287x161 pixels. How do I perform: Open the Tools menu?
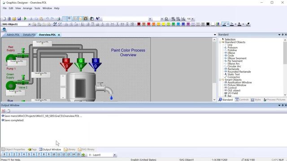(x=37, y=8)
